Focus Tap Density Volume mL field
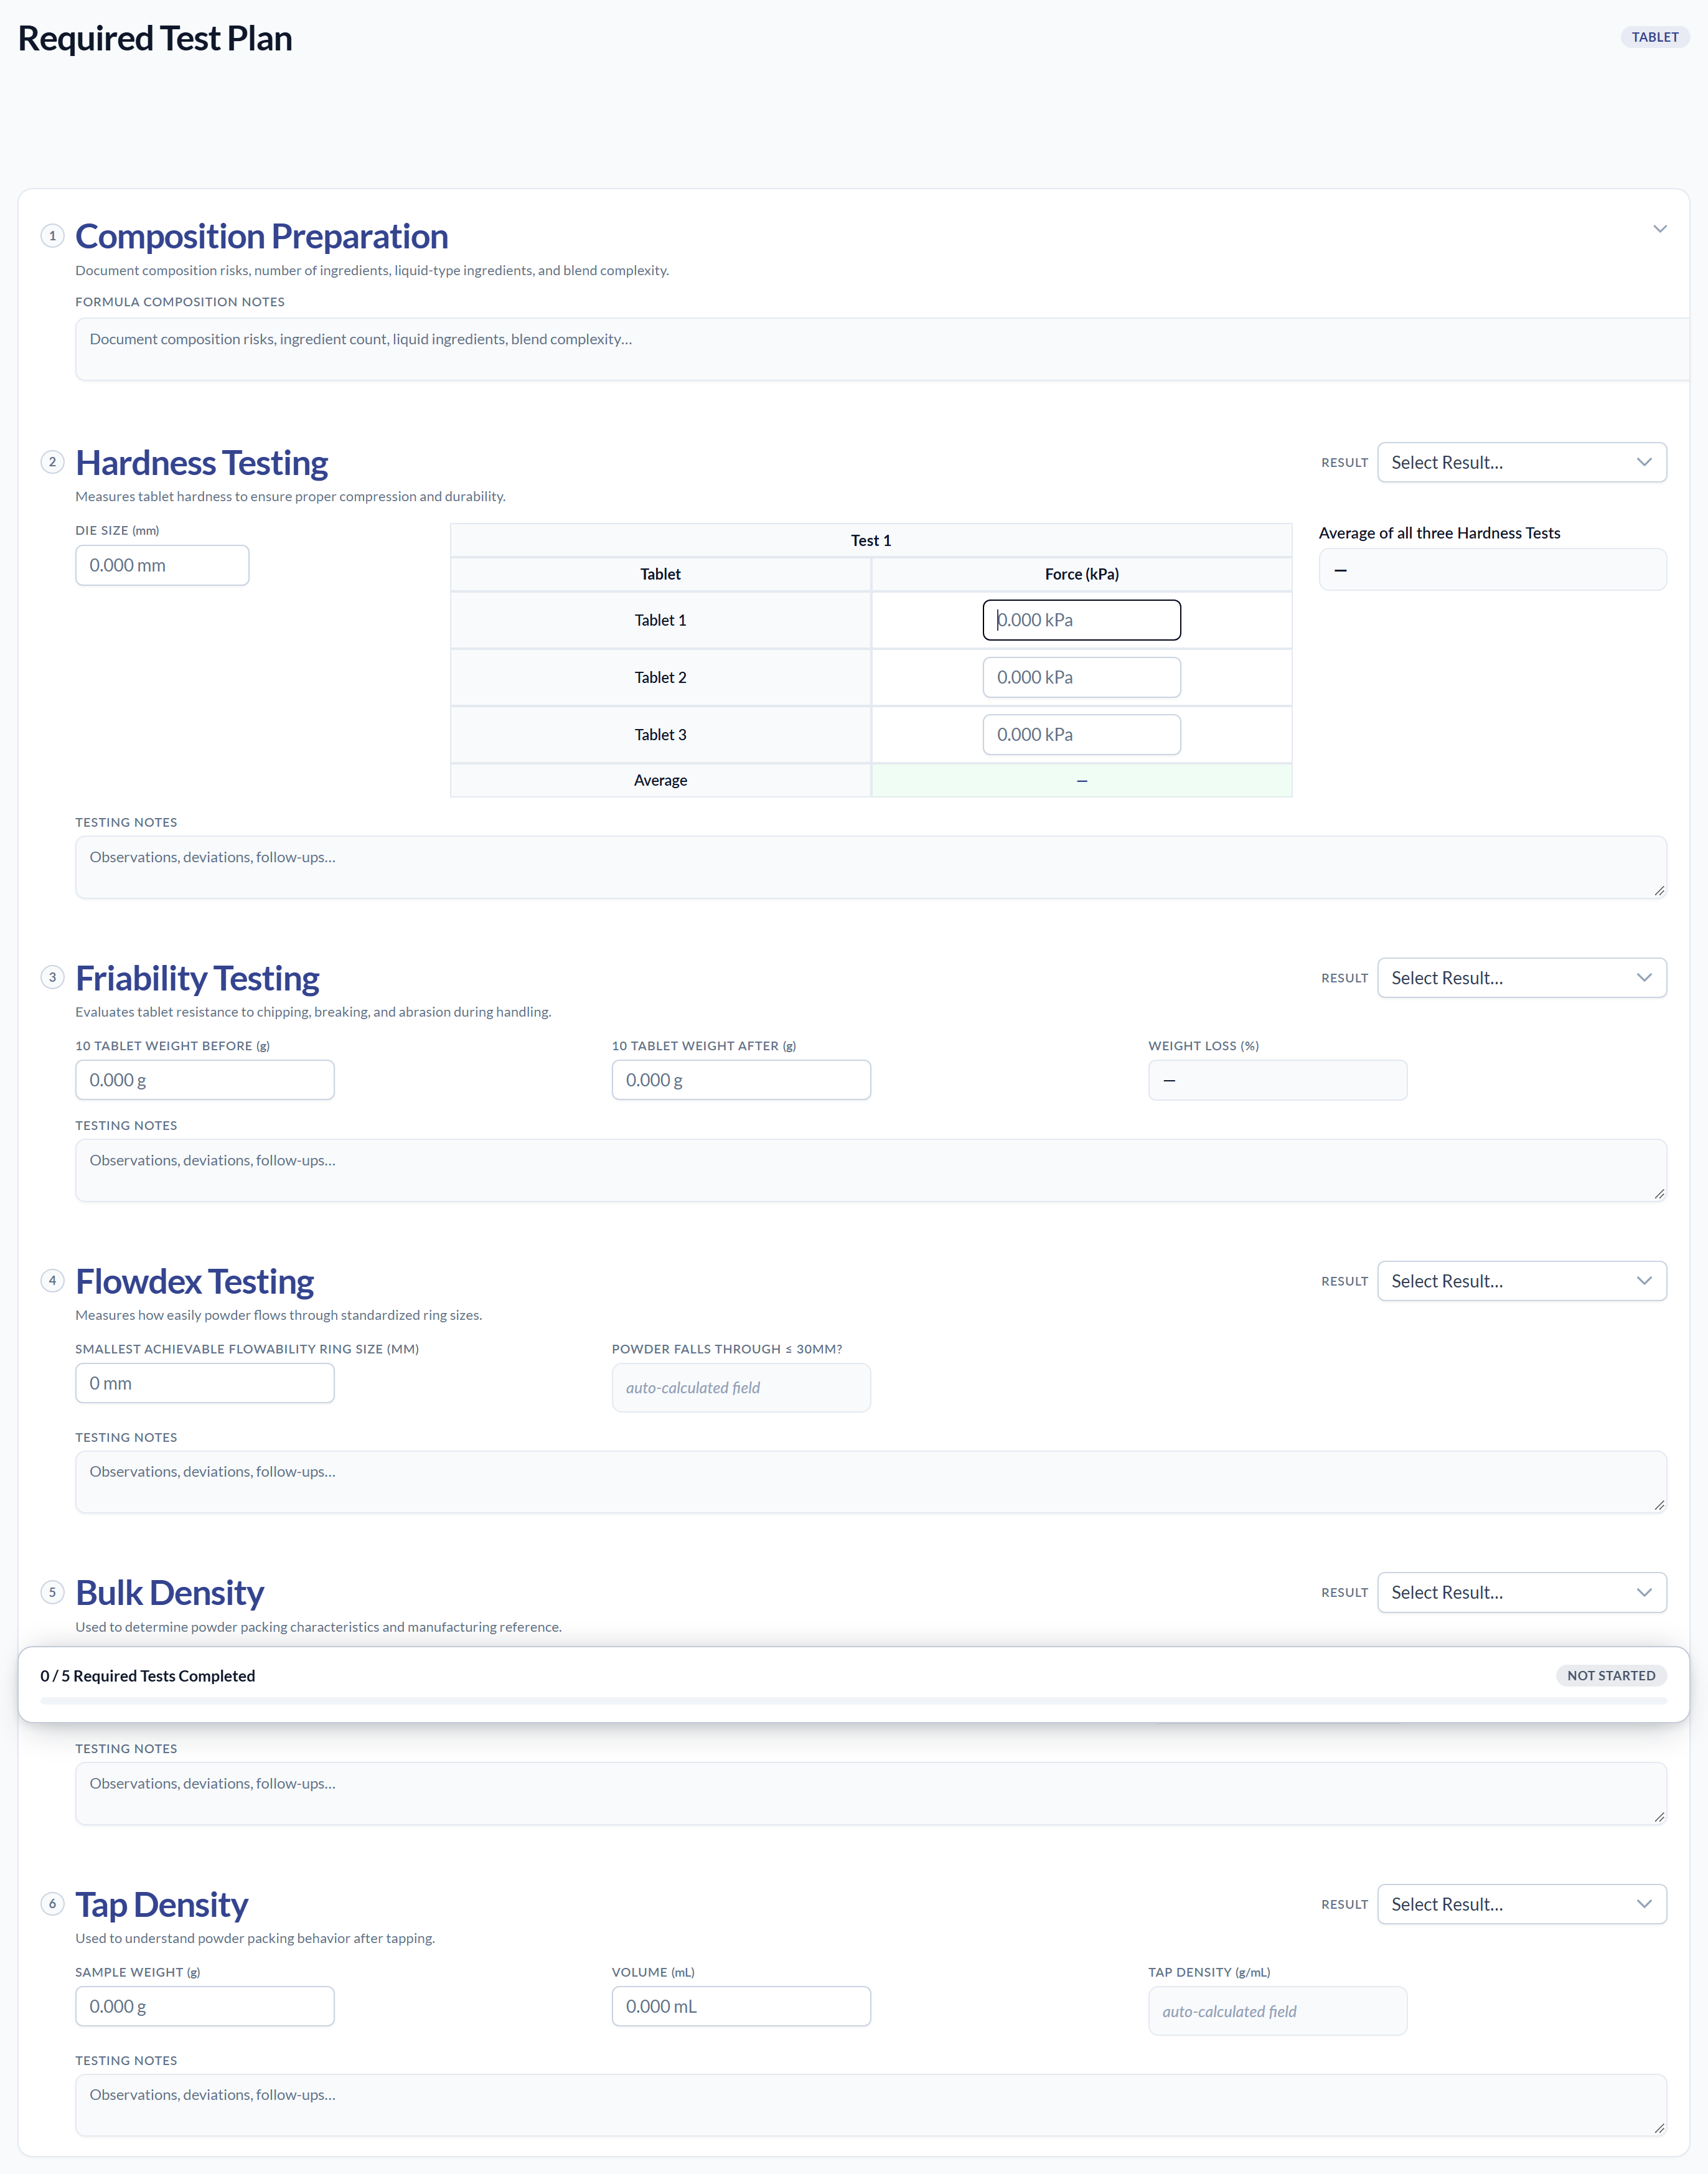 click(x=741, y=2006)
